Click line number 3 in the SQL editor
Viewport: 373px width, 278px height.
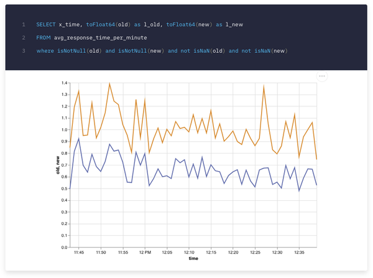(x=23, y=50)
